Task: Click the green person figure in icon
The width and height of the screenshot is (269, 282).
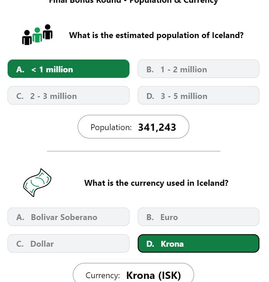Action: click(x=37, y=35)
